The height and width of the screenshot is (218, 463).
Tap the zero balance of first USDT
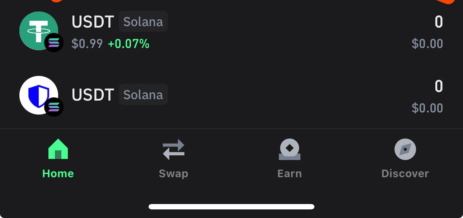pos(439,21)
